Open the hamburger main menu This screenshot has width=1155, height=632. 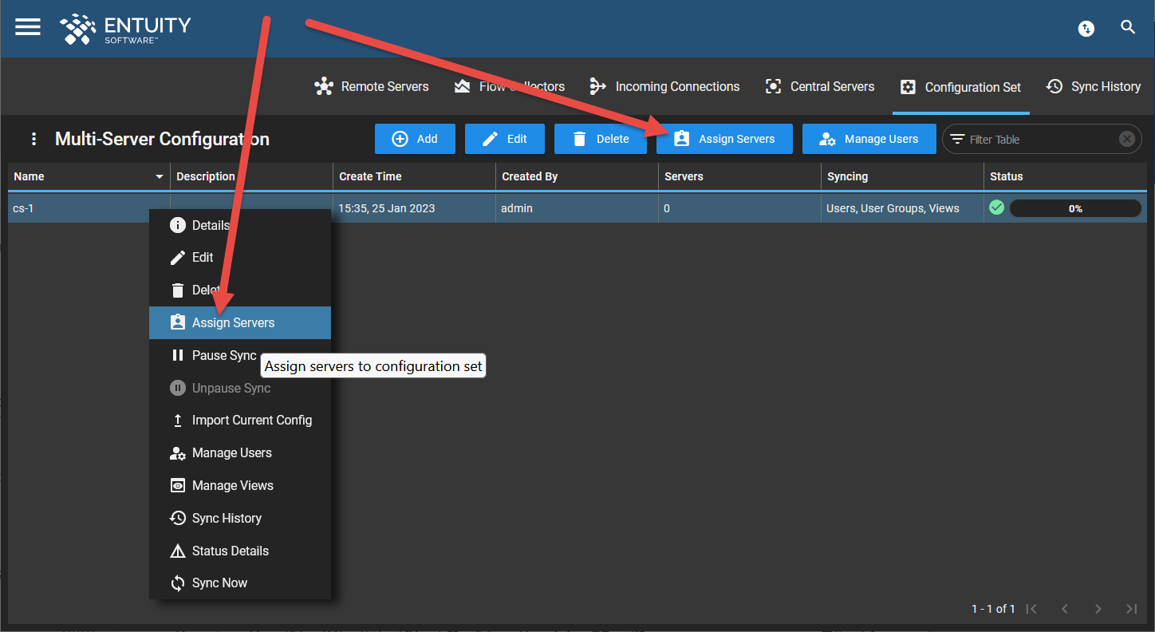point(28,27)
